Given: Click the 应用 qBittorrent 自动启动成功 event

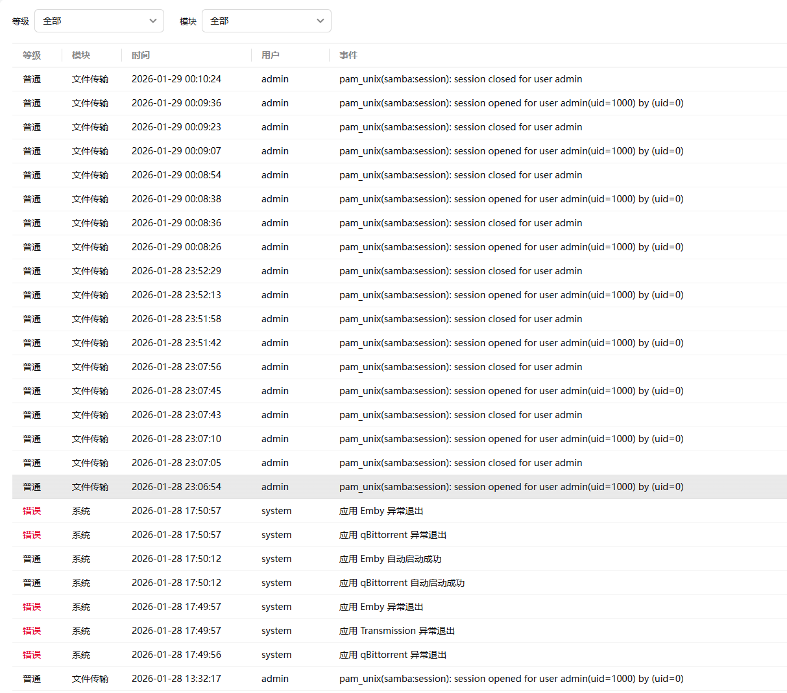Looking at the screenshot, I should [402, 583].
